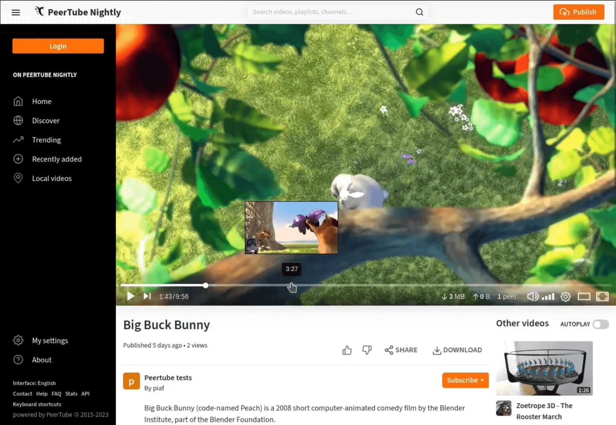Switch the player to fullscreen
This screenshot has height=425, width=616.
tap(602, 296)
